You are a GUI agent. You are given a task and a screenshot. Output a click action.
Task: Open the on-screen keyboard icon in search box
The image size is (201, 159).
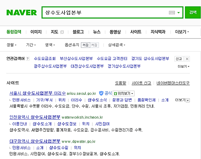172,13
